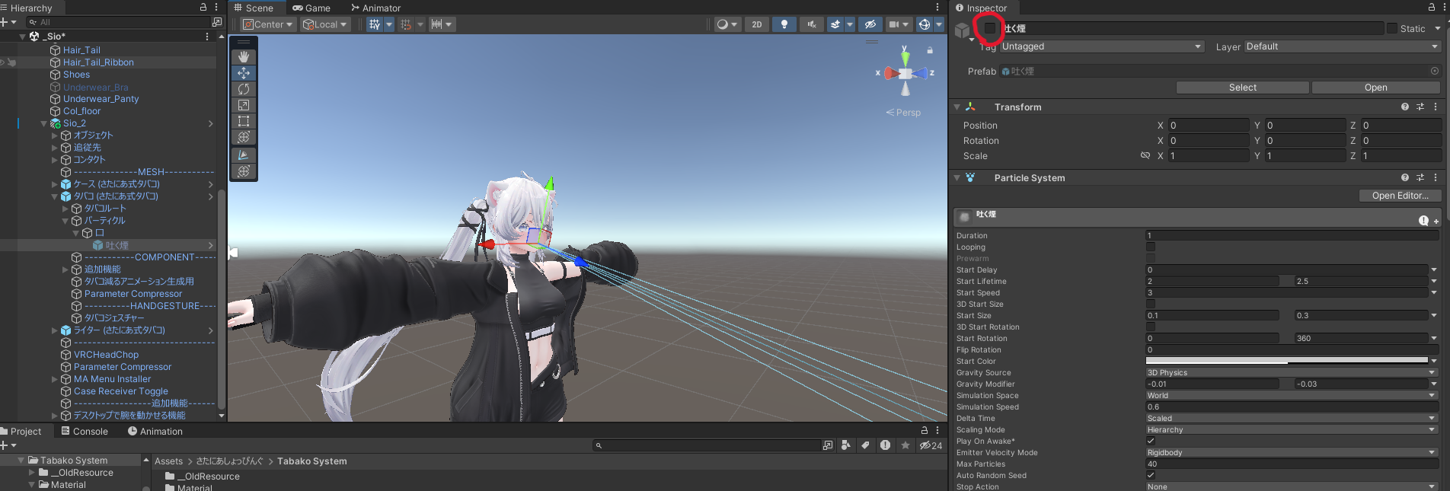Toggle Project search by import log type

(x=885, y=445)
